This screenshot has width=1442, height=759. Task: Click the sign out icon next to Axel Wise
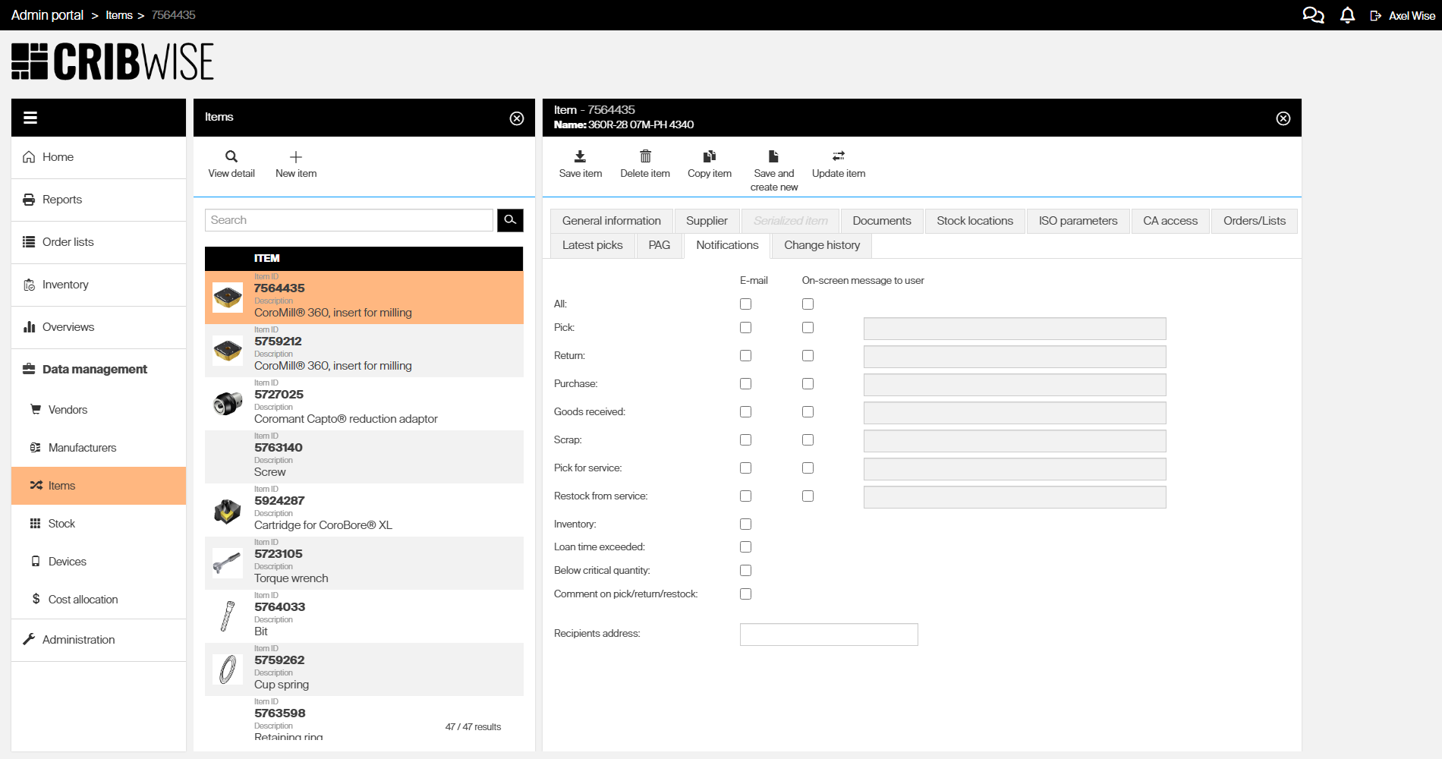point(1375,14)
